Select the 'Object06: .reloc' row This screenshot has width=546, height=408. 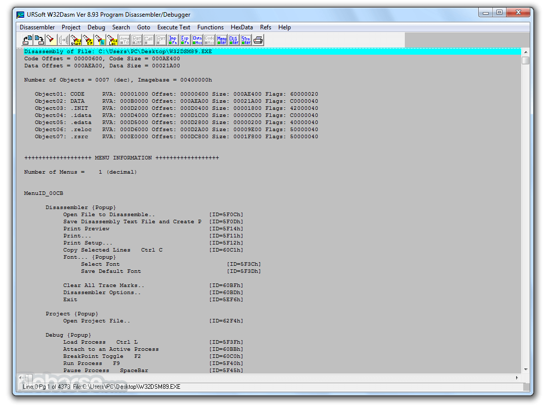click(176, 129)
